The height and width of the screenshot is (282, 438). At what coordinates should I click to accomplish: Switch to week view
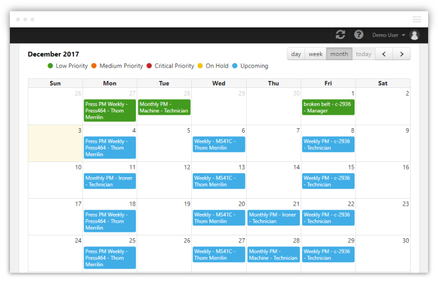(316, 54)
